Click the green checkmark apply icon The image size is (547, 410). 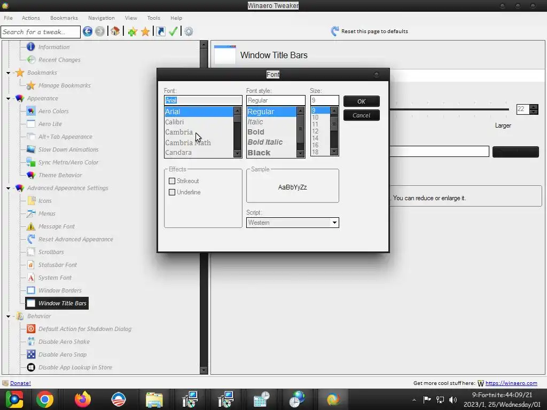click(x=173, y=31)
